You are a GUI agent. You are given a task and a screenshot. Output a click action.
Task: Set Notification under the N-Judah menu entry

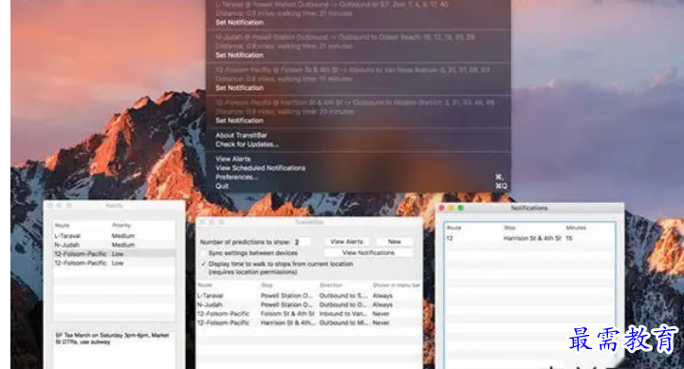tap(239, 55)
